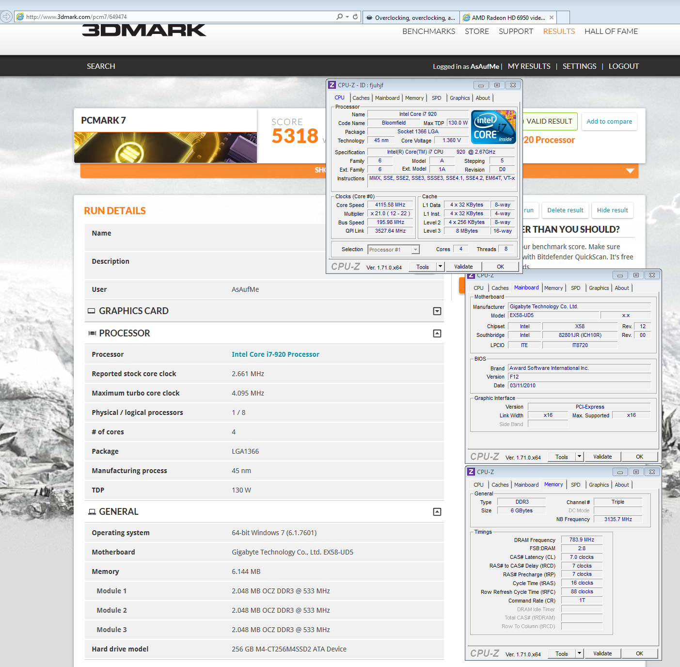Maximize the CPU-Z Memory window
The width and height of the screenshot is (680, 667).
tap(636, 472)
